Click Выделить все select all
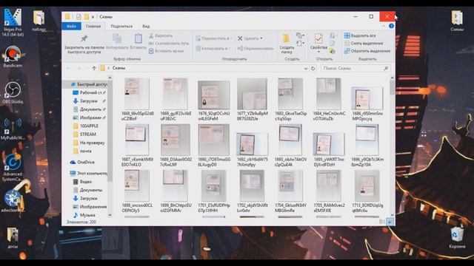This screenshot has width=474, height=266. tap(360, 35)
